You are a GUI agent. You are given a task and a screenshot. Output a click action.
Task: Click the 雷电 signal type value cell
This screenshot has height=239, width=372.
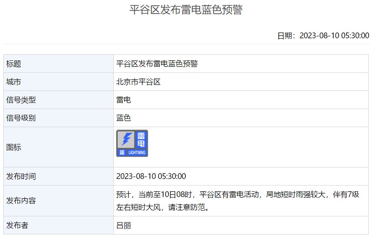click(124, 100)
